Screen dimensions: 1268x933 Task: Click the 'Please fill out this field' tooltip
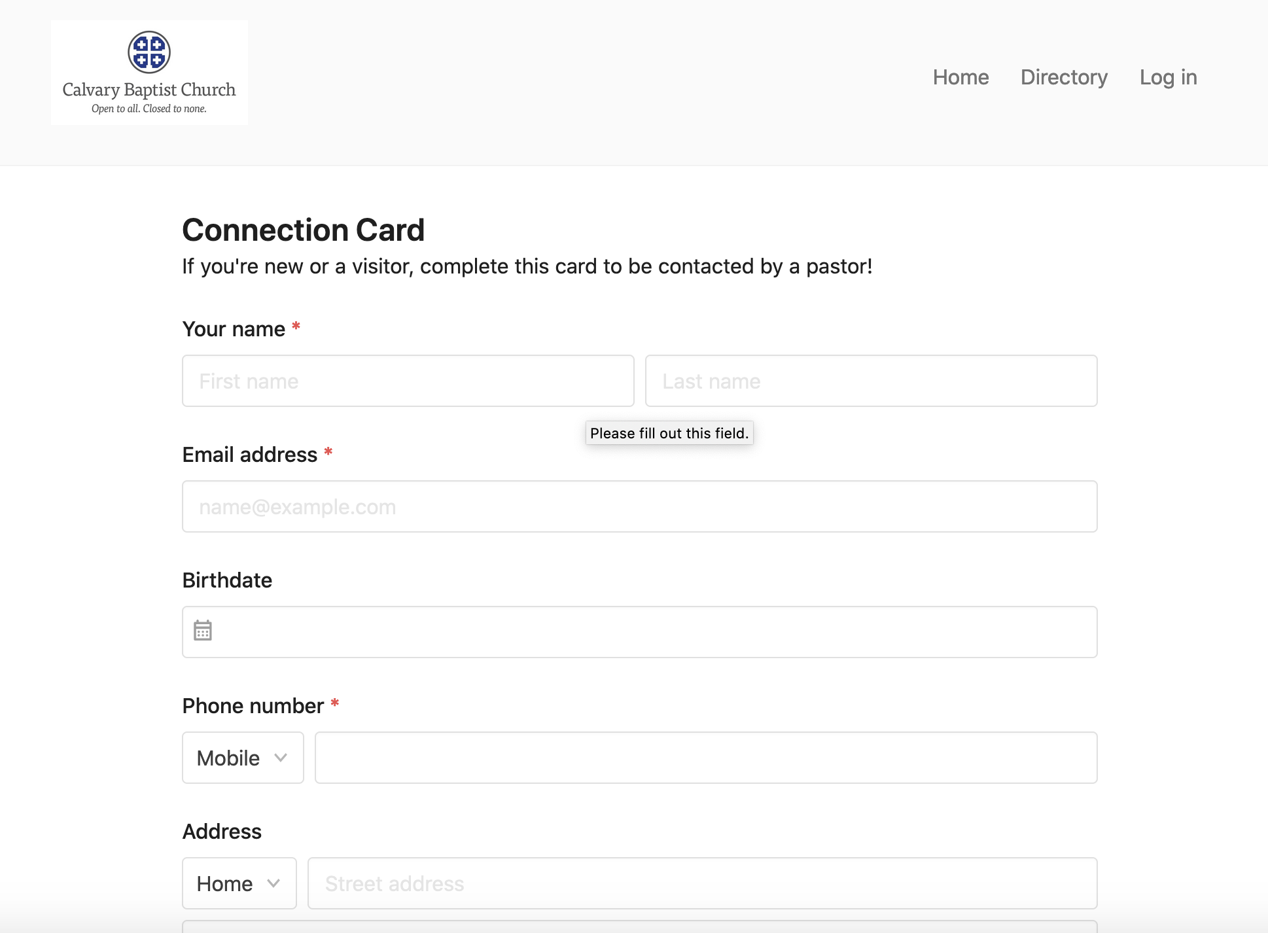[x=669, y=433]
